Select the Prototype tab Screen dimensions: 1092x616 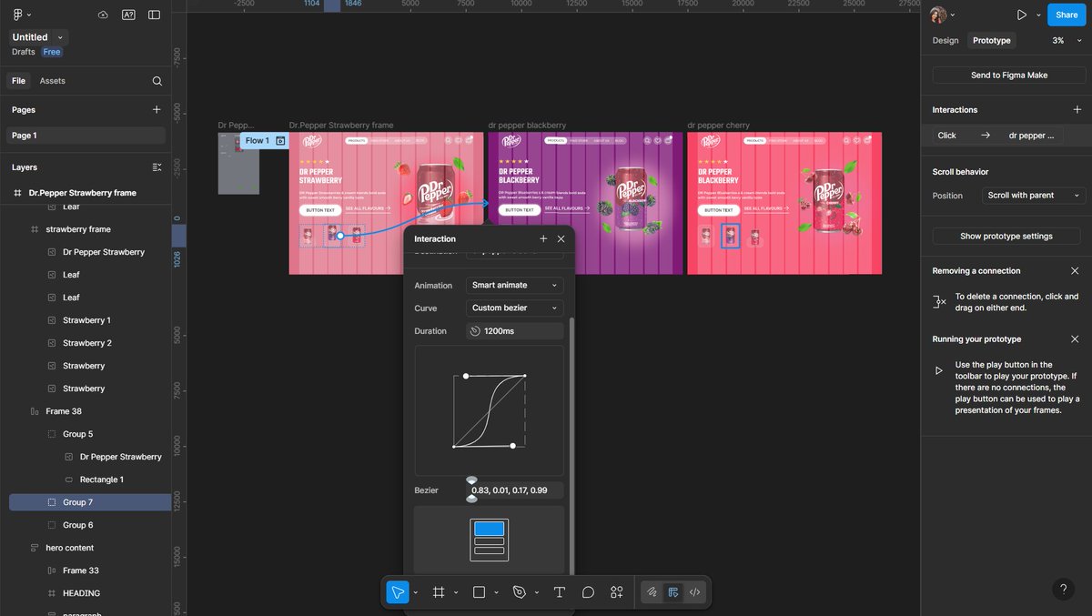992,40
